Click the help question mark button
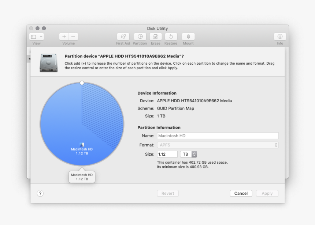The height and width of the screenshot is (225, 315). tap(40, 193)
